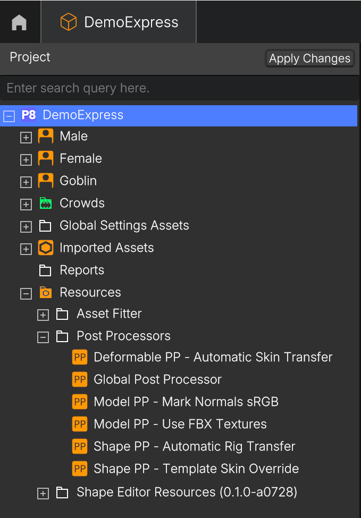
Task: Click the Asset Fitter folder icon
Action: (x=62, y=314)
